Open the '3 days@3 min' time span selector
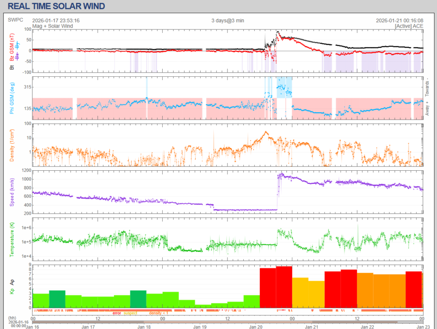Viewport: 437px width, 329px height. coord(227,20)
